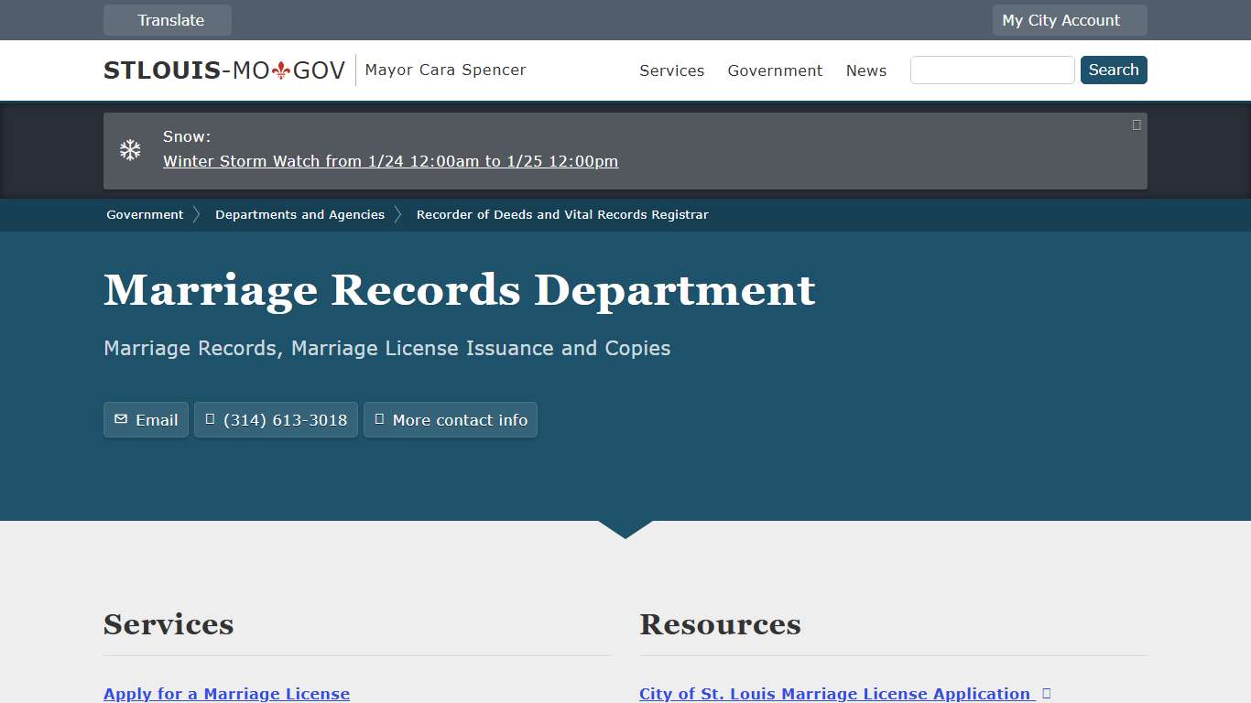Image resolution: width=1251 pixels, height=703 pixels.
Task: Click the external link icon after Marriage License Application
Action: 1045,693
